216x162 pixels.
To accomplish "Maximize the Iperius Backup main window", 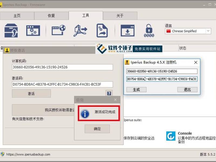I will [x=210, y=5].
